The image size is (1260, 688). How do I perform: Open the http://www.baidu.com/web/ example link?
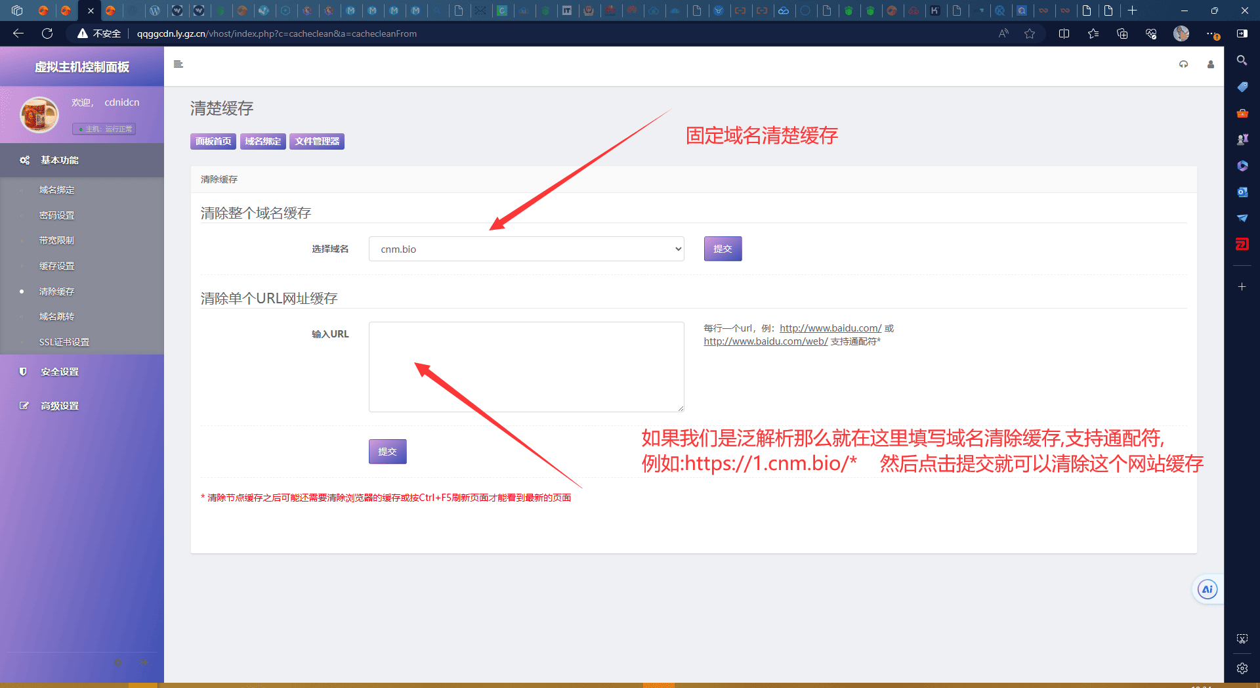click(x=766, y=341)
